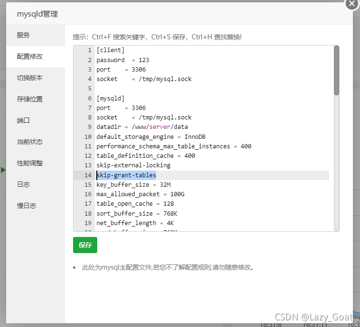This screenshot has height=327, width=360.
Task: Open the 慢日志 tab
Action: pos(36,206)
